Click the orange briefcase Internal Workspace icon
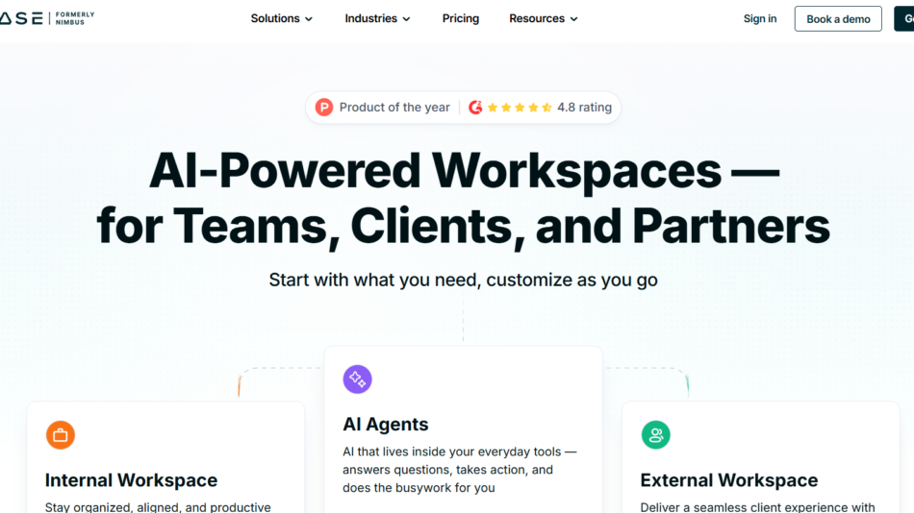914x513 pixels. coord(61,435)
